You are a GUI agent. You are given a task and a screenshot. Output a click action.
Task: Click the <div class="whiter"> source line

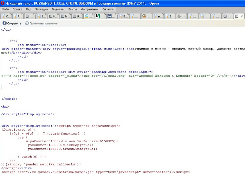click(x=123, y=49)
